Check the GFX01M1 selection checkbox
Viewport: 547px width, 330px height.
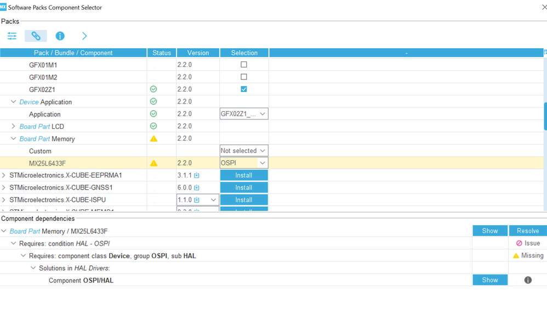(x=244, y=65)
